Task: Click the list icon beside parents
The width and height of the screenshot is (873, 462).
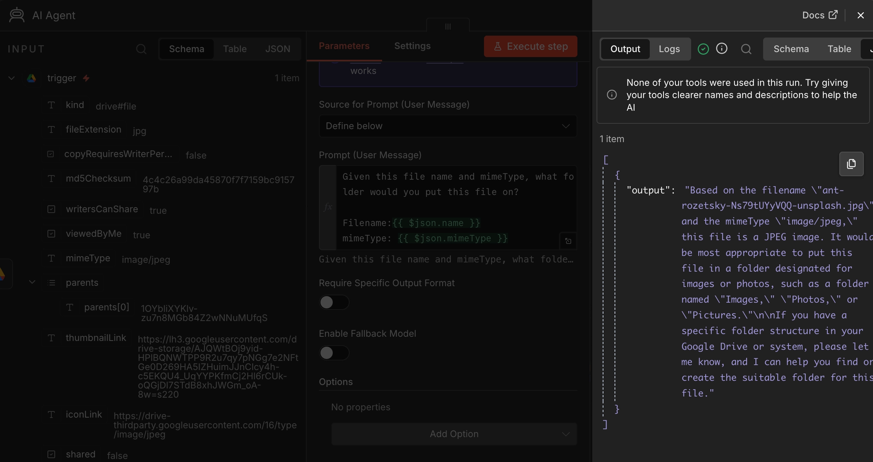Action: tap(51, 283)
